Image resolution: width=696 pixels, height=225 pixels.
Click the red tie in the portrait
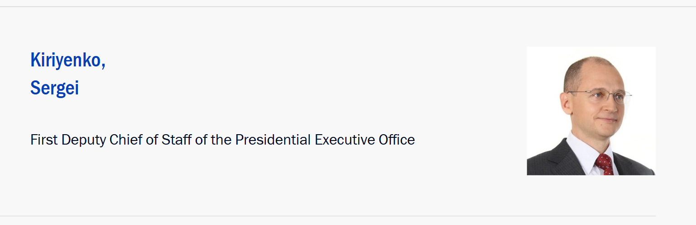pos(604,164)
